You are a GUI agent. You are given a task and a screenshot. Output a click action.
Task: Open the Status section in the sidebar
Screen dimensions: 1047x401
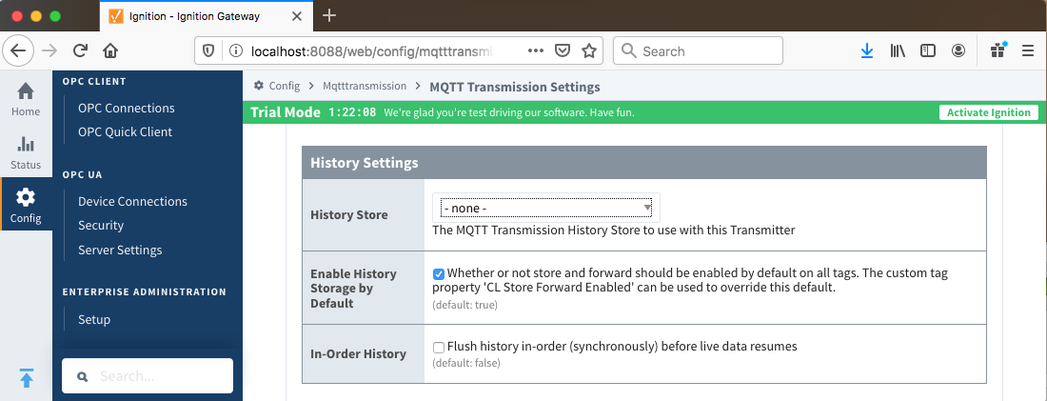26,152
